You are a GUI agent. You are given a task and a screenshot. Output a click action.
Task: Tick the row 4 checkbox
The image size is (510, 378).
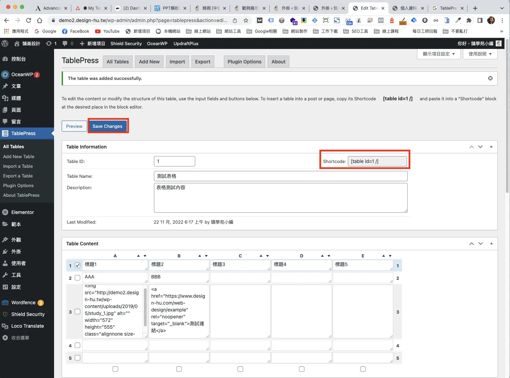(77, 345)
